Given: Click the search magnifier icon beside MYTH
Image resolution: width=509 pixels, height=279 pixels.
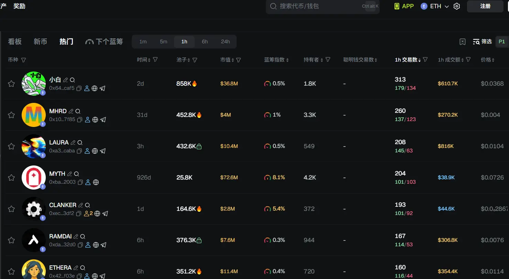Looking at the screenshot, I should 77,174.
